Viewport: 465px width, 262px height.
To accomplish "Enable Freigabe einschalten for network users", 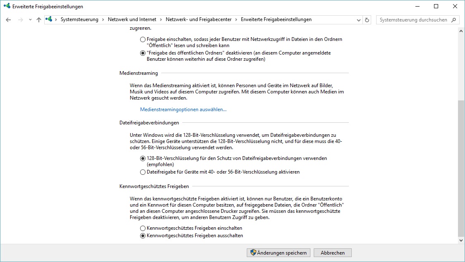I will click(143, 39).
